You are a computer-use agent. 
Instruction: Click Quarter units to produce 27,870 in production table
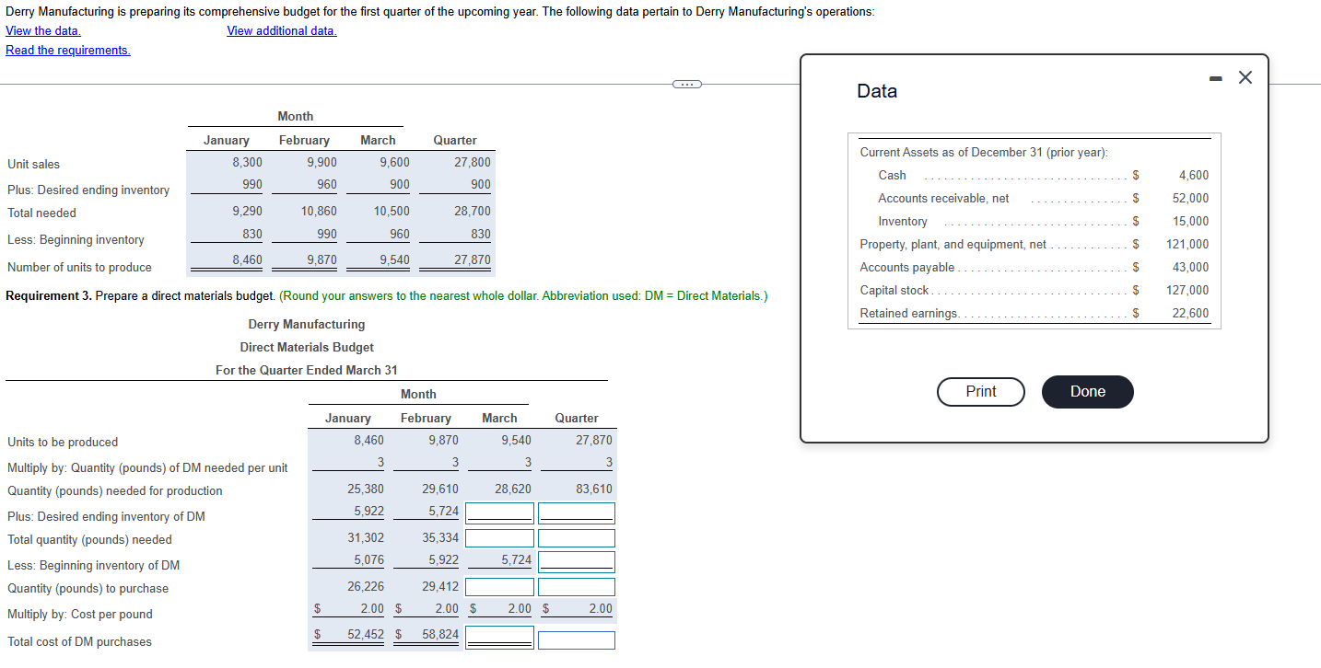pyautogui.click(x=473, y=260)
